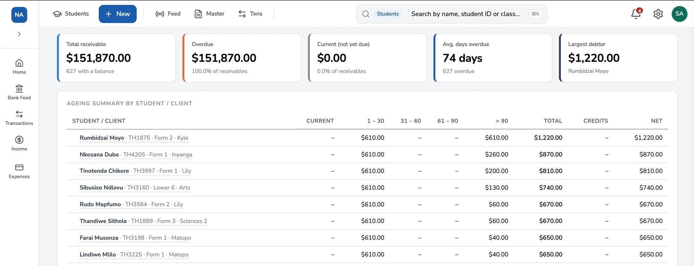
Task: Open settings gear icon
Action: pyautogui.click(x=658, y=14)
